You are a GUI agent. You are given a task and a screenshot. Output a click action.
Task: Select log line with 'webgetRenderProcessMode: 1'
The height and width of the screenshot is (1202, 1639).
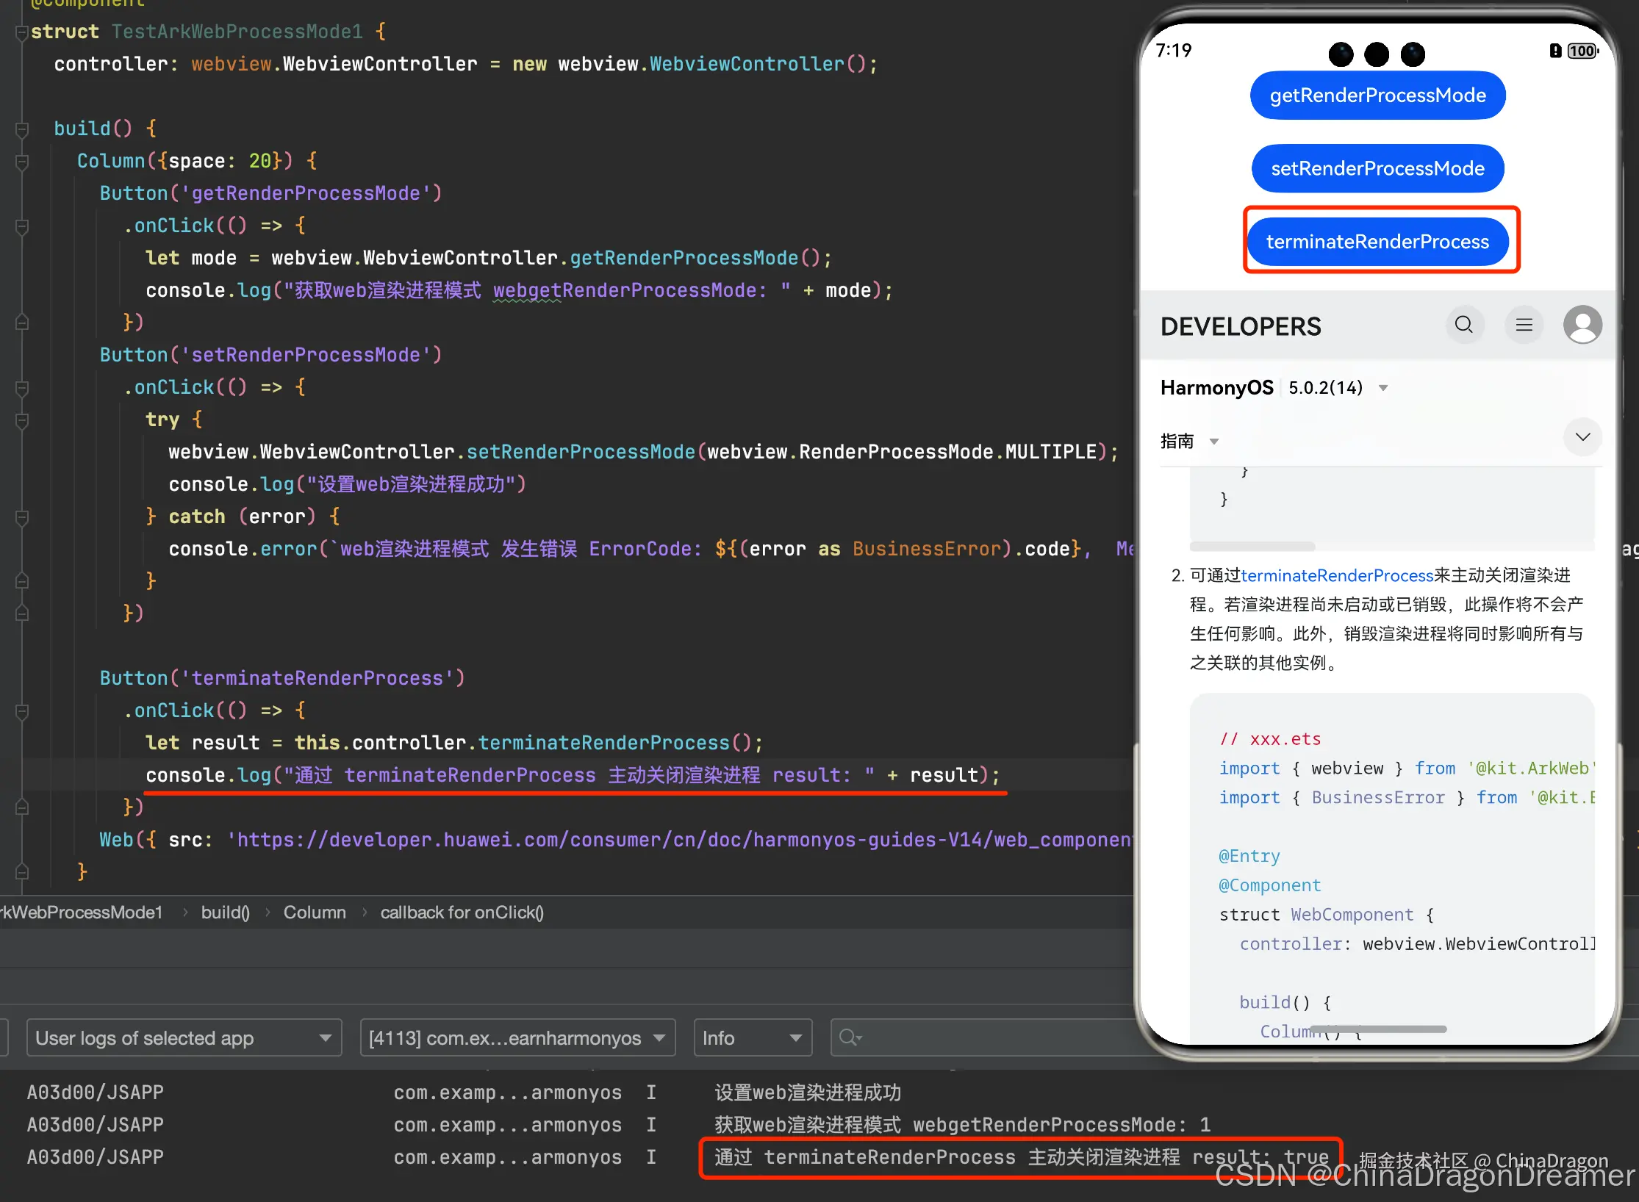962,1125
